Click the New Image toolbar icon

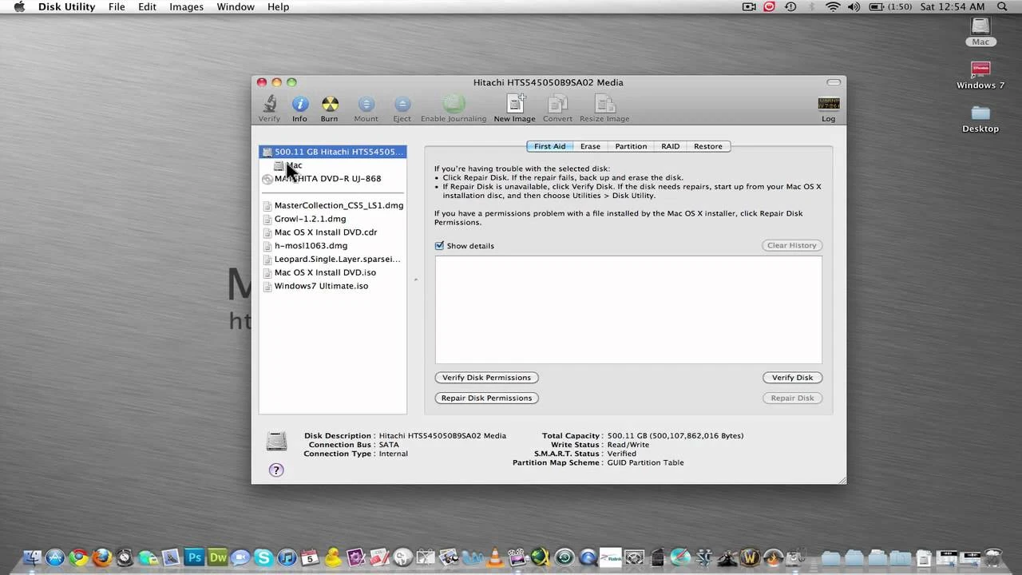click(516, 104)
